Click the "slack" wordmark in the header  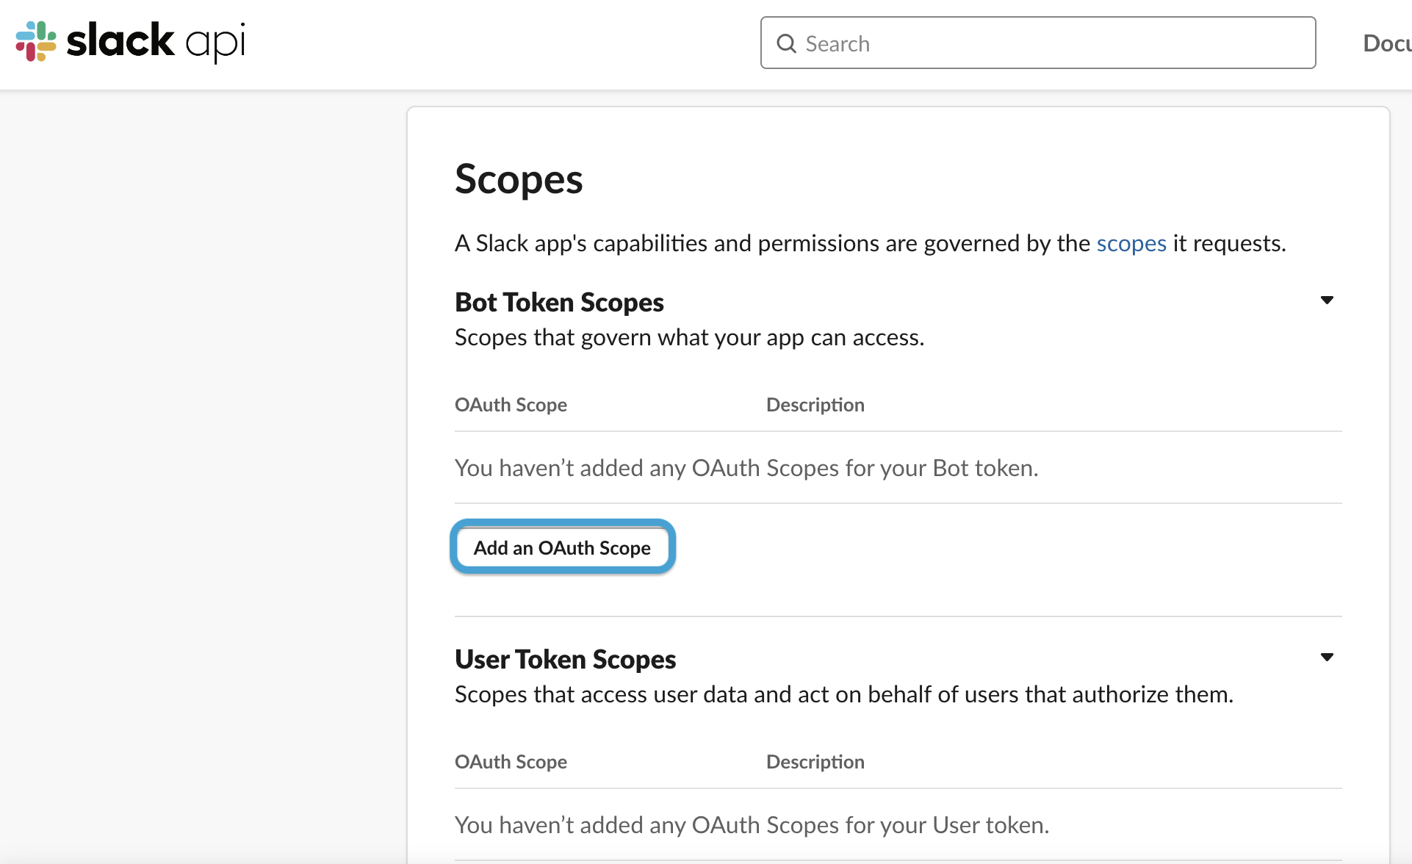click(x=120, y=40)
